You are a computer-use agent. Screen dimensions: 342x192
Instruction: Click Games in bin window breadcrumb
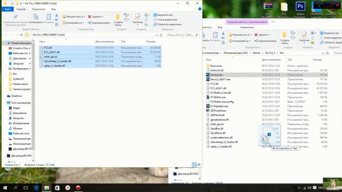click(x=256, y=53)
